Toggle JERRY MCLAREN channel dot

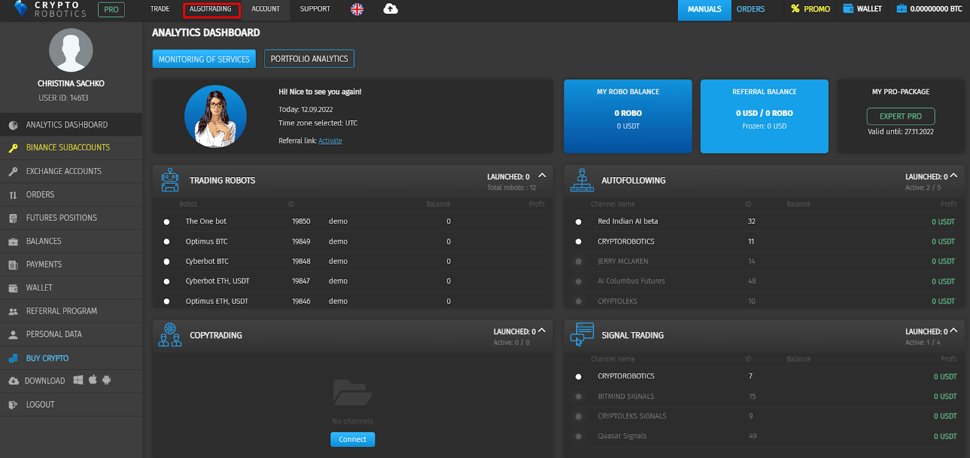(x=578, y=261)
